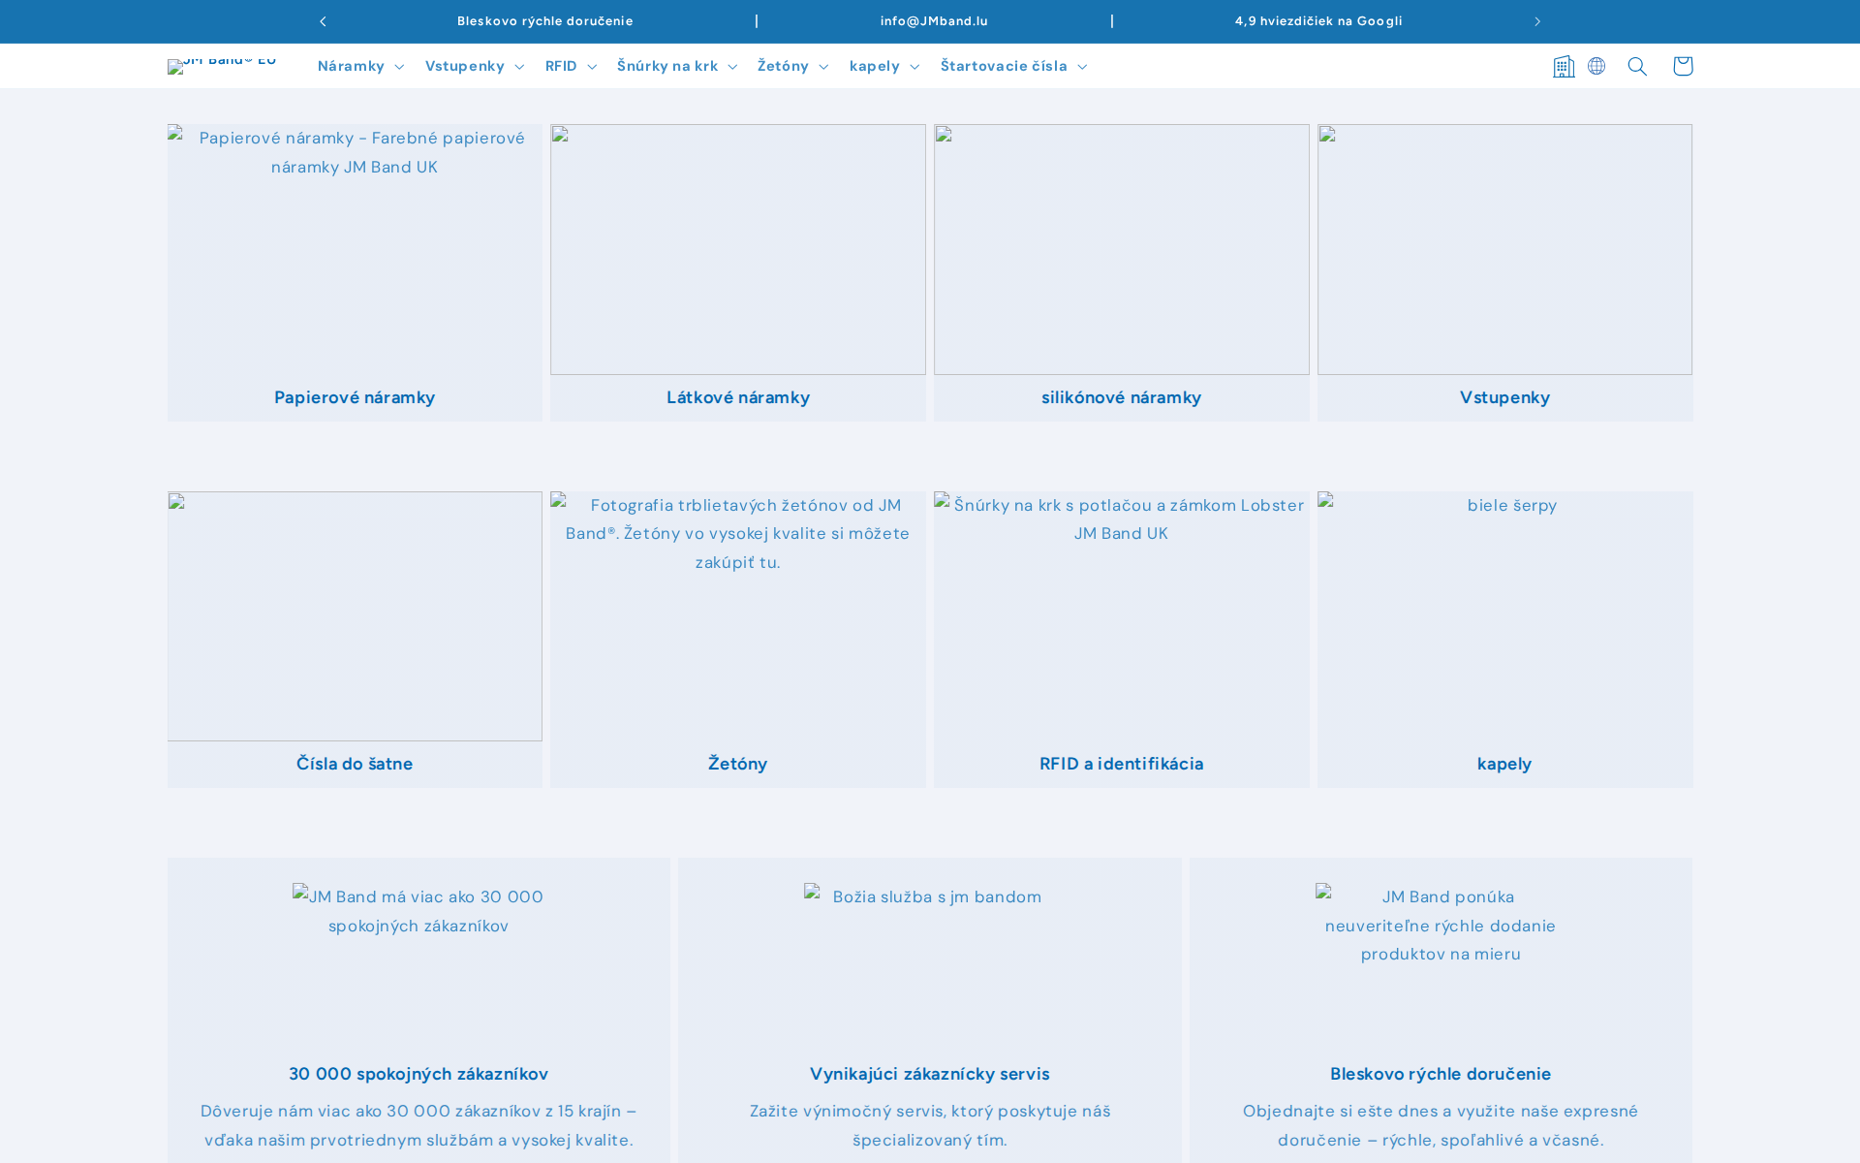Screen dimensions: 1860x1163
Task: Click the JM Band 30 000 customers image
Action: [418, 911]
